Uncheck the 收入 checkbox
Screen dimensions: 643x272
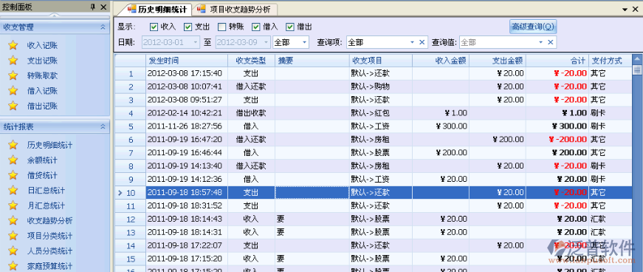click(154, 27)
